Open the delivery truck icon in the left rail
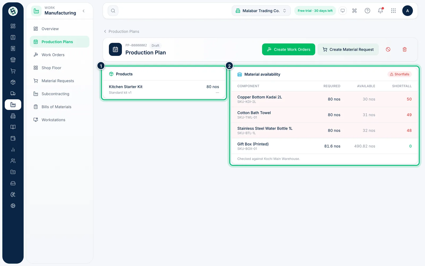Screen dimensions: 425x266 point(13,93)
